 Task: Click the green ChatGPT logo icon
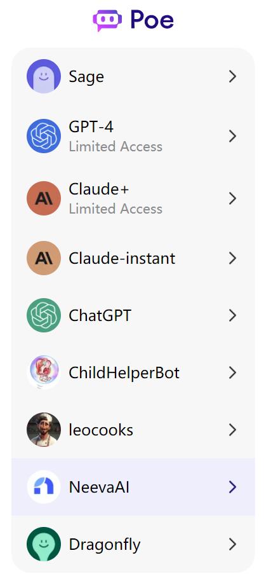(x=44, y=315)
